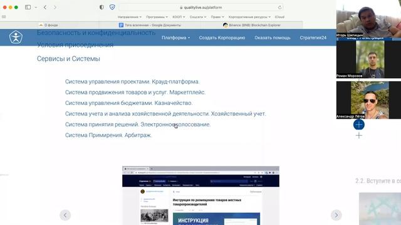Open the iCloud favorites link
This screenshot has width=401, height=225.
pyautogui.click(x=279, y=17)
